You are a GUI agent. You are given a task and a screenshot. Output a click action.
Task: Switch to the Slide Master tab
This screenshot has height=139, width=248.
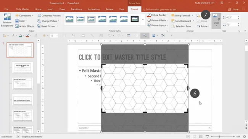click(x=22, y=9)
